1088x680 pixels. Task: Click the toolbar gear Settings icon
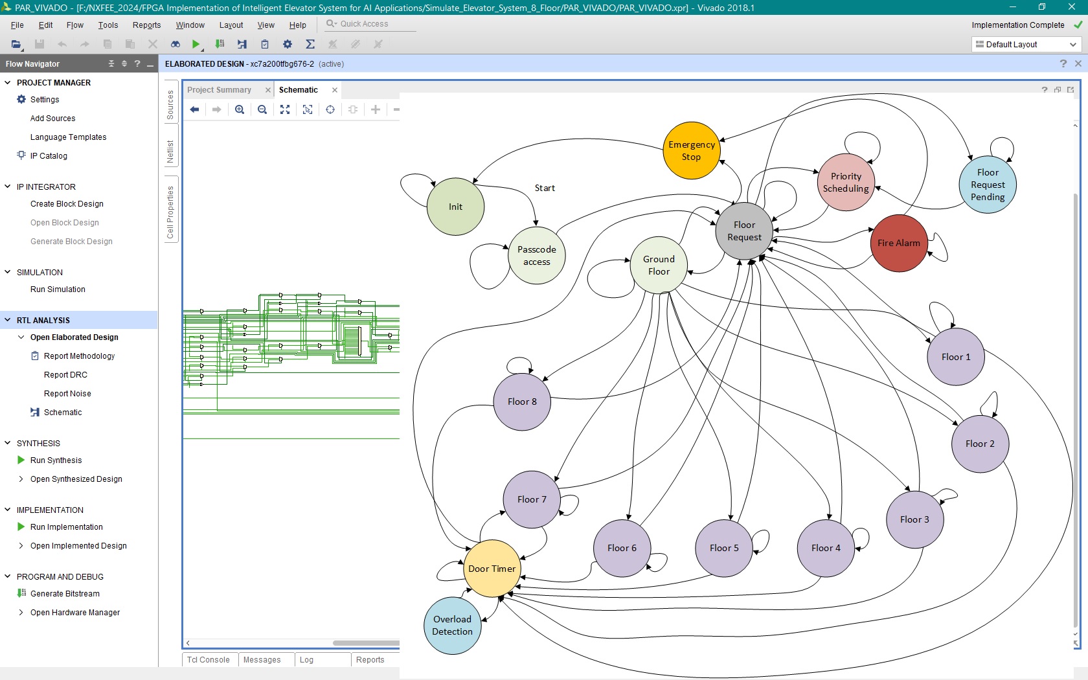click(288, 44)
